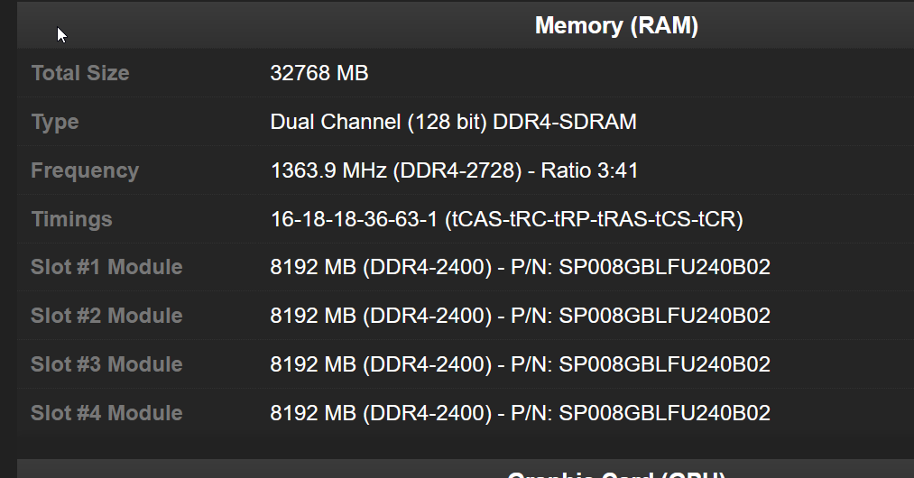Screen dimensions: 914x478
Task: Select the Slot #1 Module label
Action: (x=106, y=267)
